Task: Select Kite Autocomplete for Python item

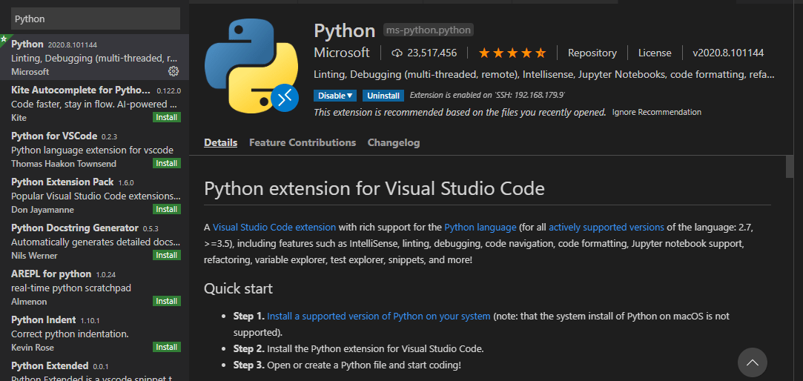Action: 94,104
